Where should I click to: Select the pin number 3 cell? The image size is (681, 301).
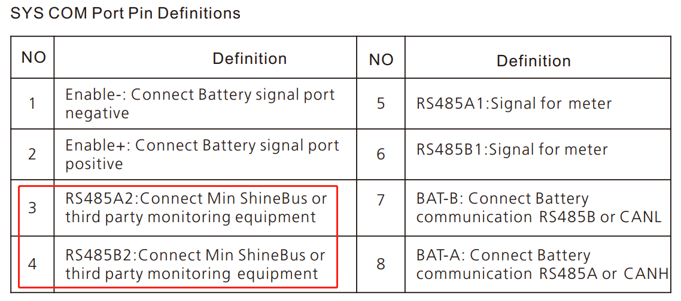[32, 208]
